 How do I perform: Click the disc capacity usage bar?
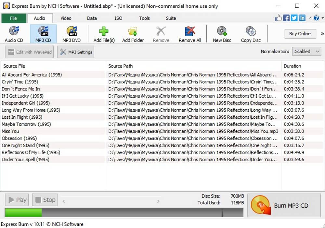point(124,212)
